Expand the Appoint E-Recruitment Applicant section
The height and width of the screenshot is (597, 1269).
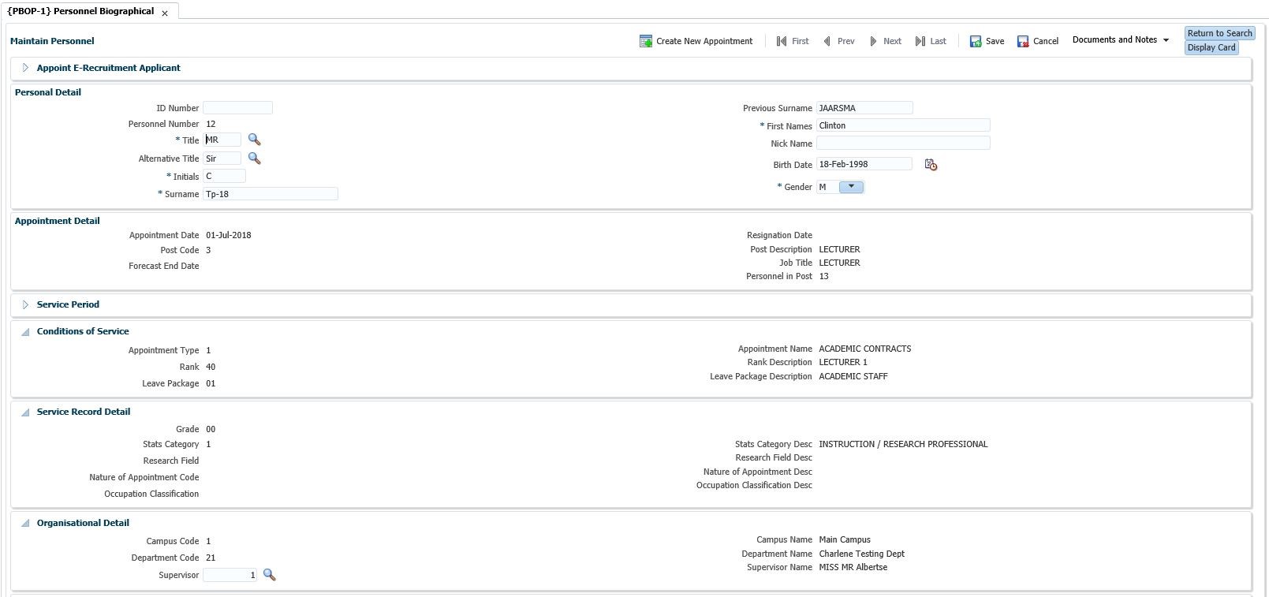pyautogui.click(x=25, y=68)
